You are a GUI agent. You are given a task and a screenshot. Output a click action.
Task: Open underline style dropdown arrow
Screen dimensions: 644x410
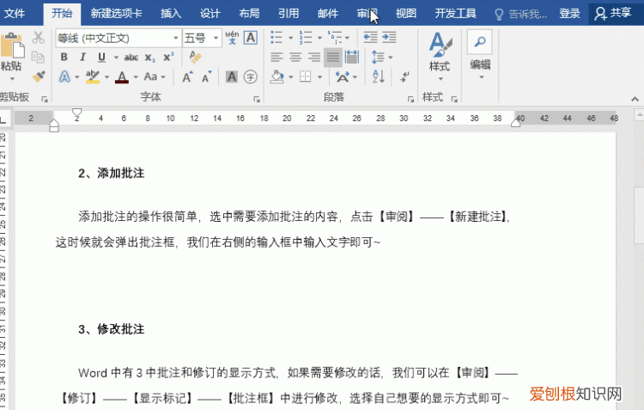point(116,58)
